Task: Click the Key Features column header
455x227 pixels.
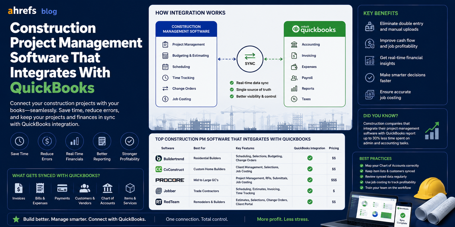Action: point(245,148)
